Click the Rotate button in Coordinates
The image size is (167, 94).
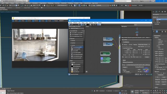(x=147, y=57)
